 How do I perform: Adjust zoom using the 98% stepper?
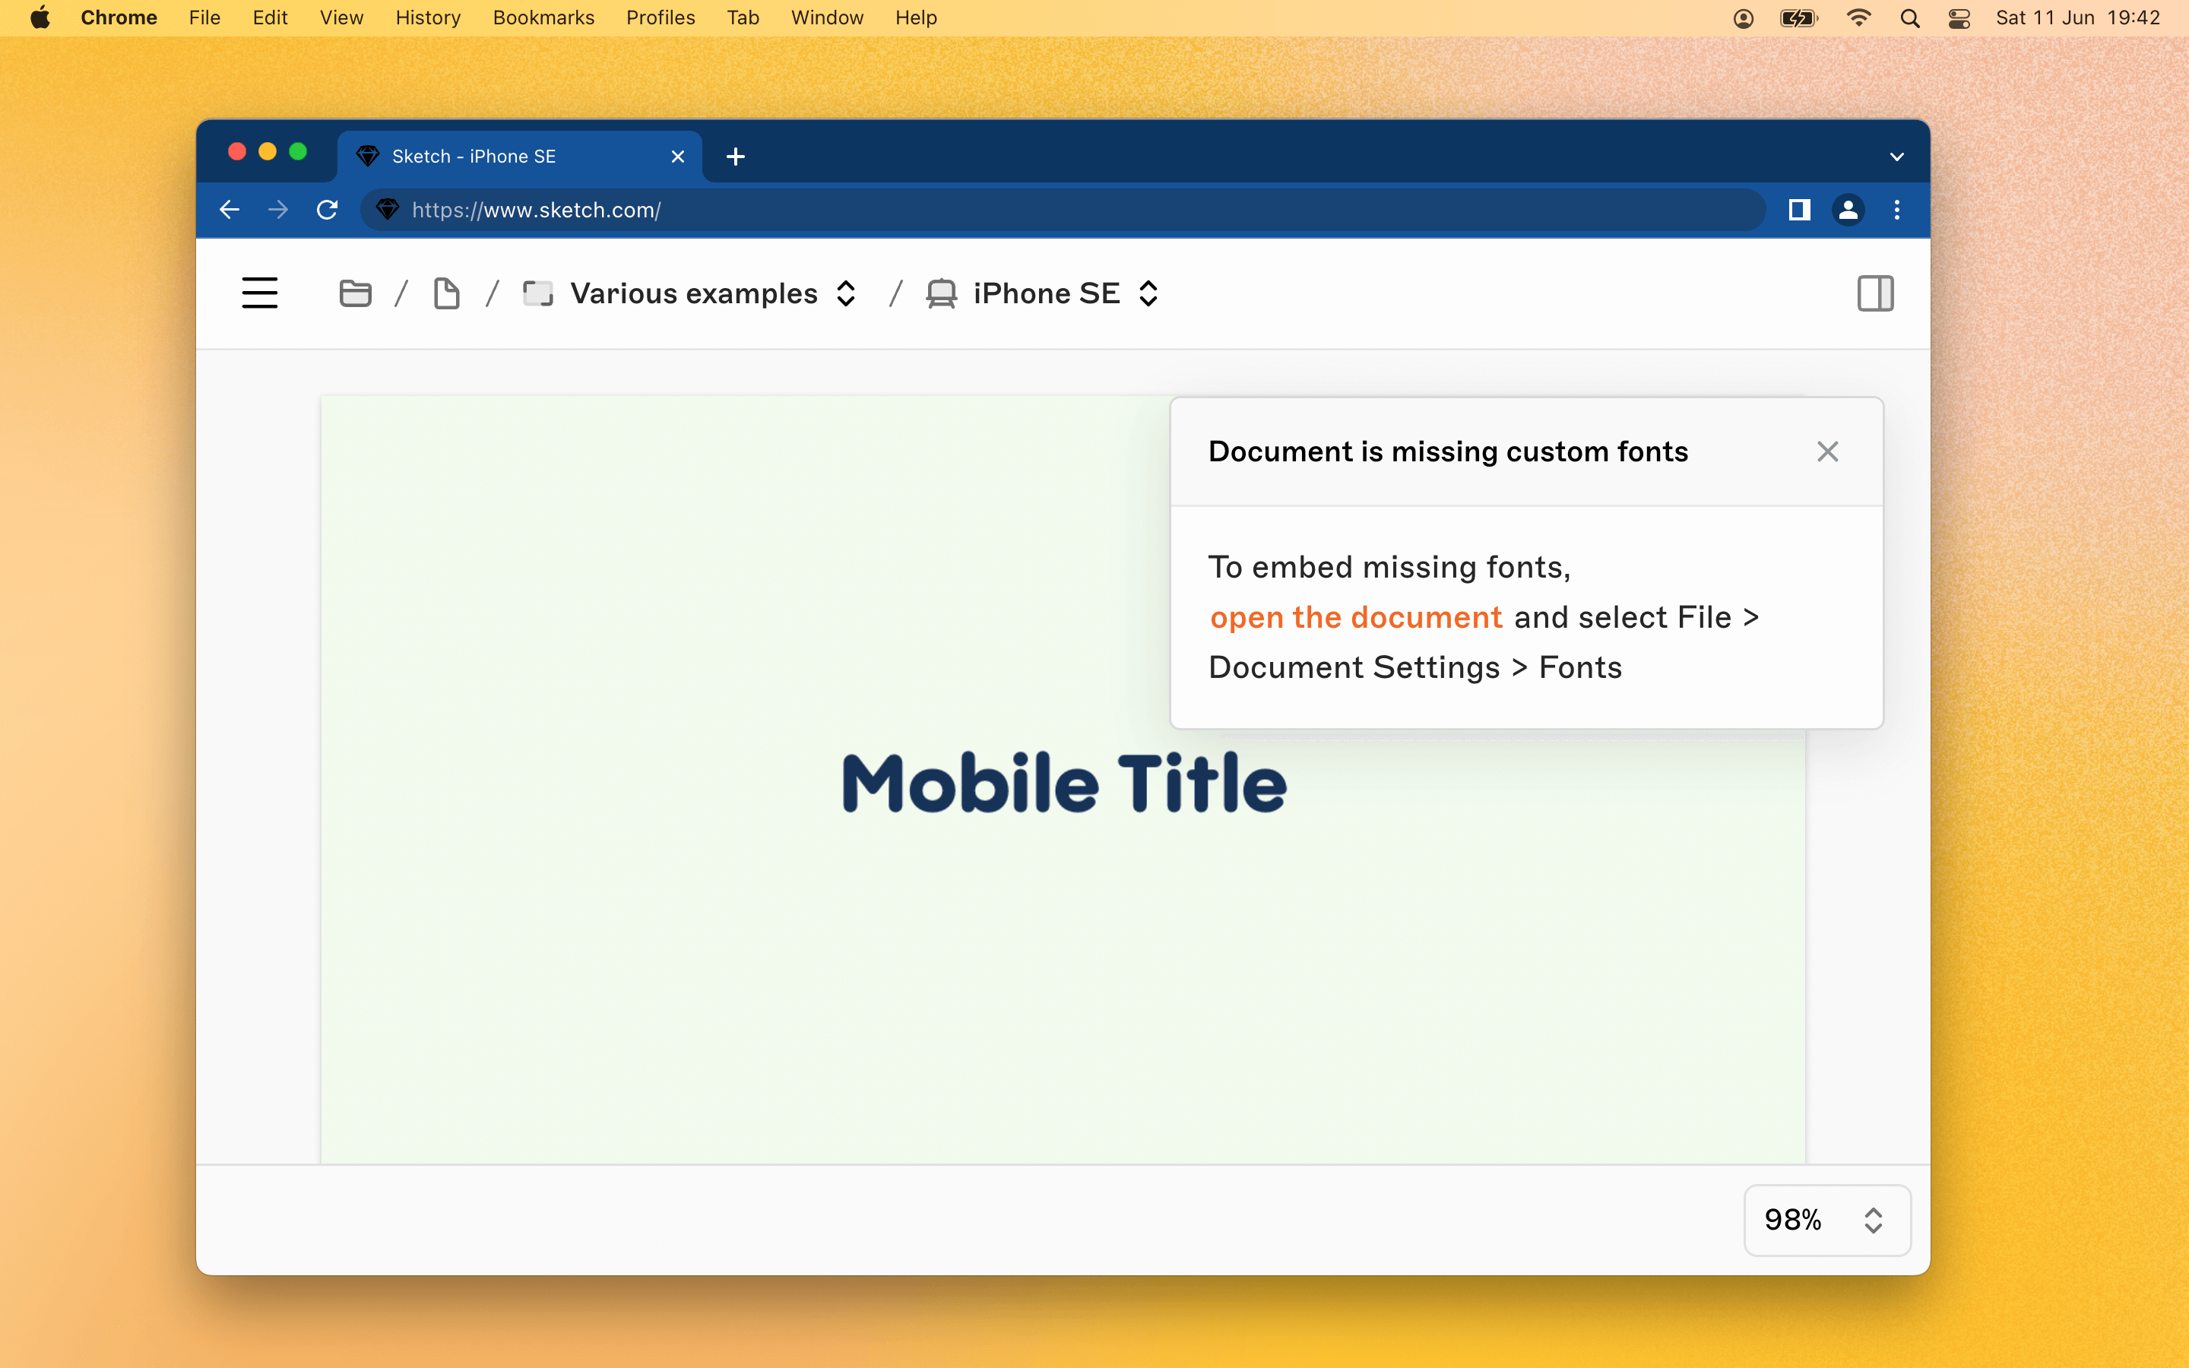pos(1872,1220)
